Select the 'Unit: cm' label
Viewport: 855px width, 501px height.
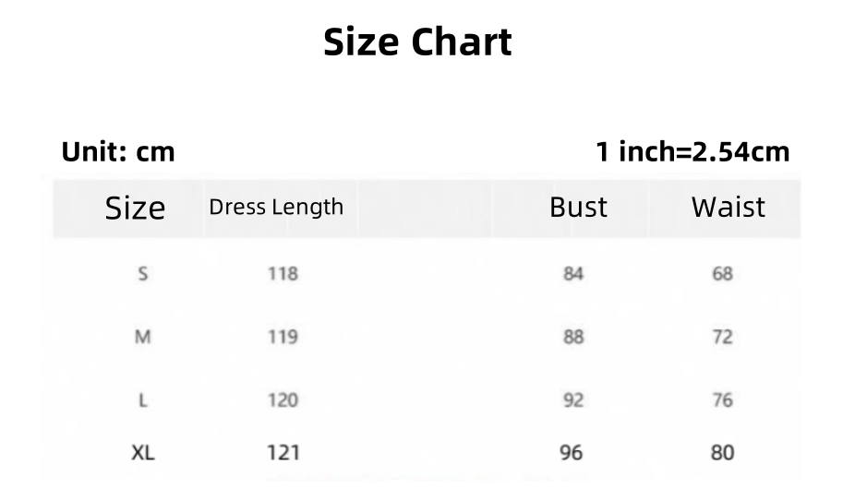(118, 151)
